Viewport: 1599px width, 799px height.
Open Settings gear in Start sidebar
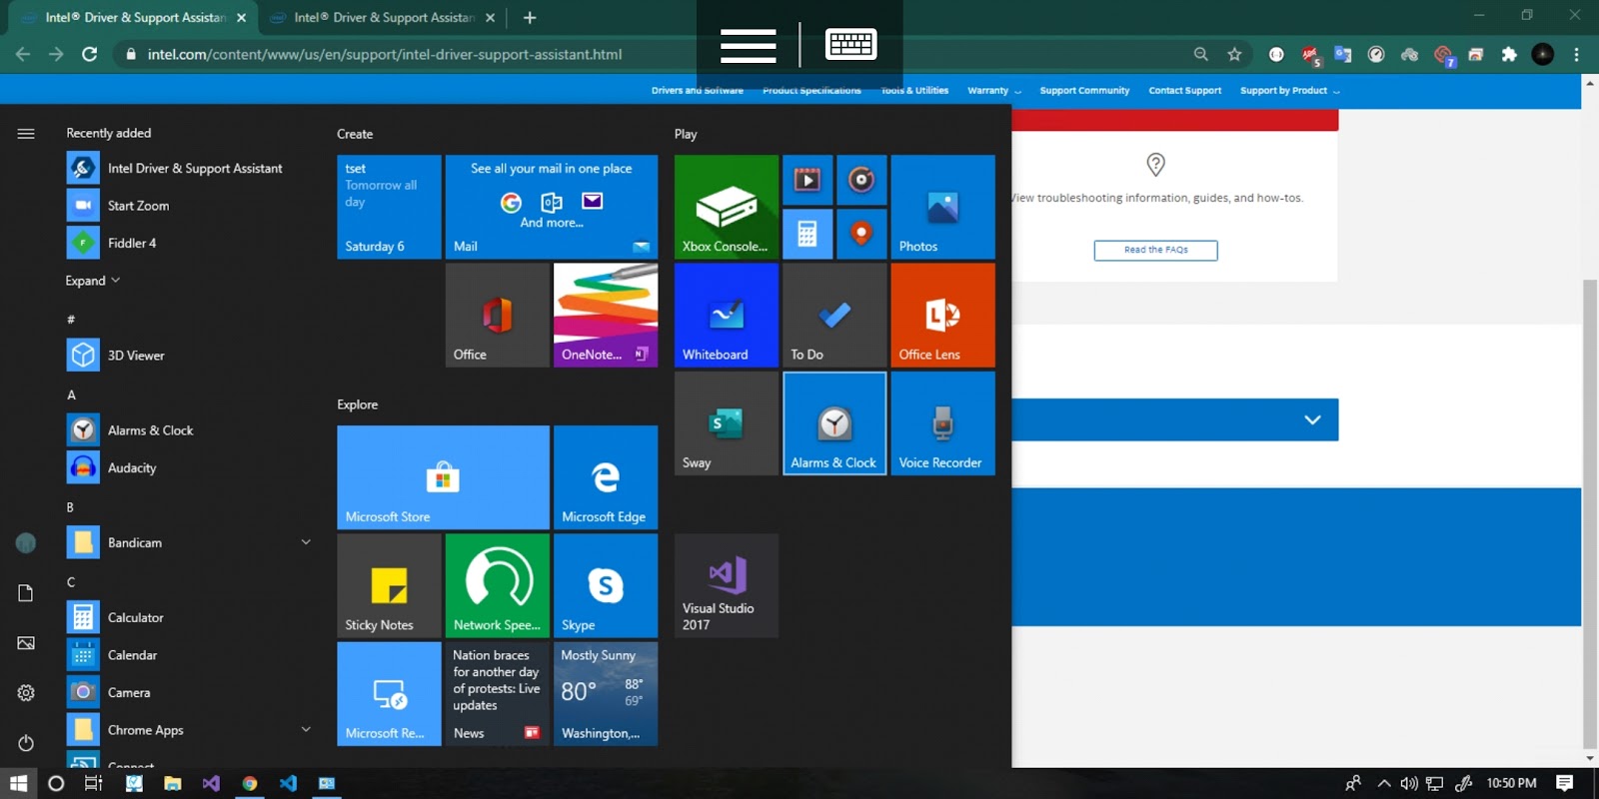coord(26,693)
